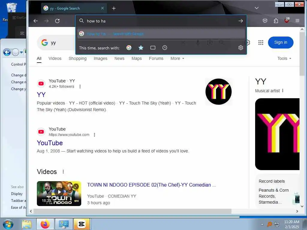Go back with Firefox back arrow
Screen dimensions: 307x230
pyautogui.click(x=35, y=21)
